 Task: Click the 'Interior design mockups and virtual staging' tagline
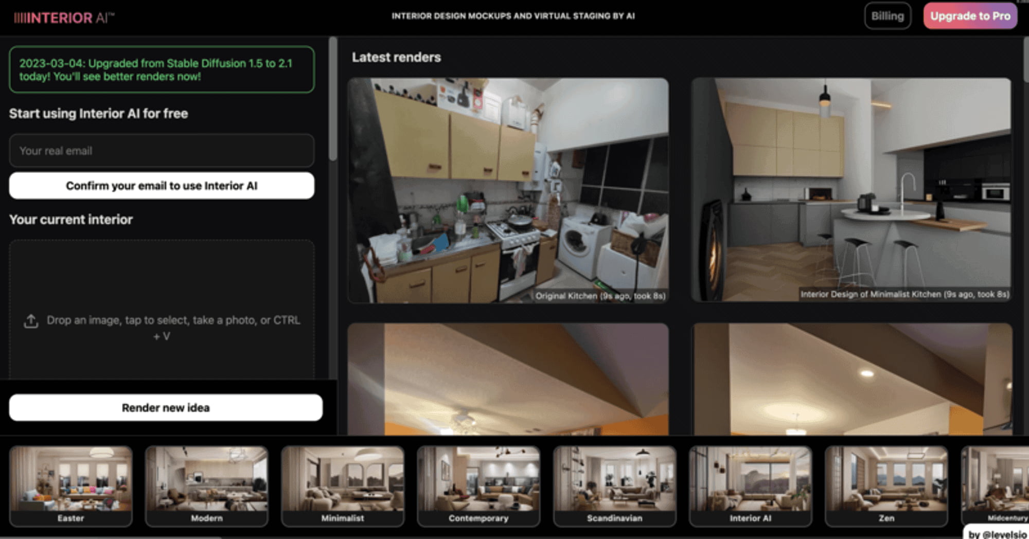513,16
